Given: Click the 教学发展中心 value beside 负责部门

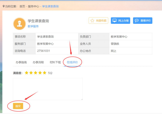Looking at the screenshot, I should coord(119,37).
